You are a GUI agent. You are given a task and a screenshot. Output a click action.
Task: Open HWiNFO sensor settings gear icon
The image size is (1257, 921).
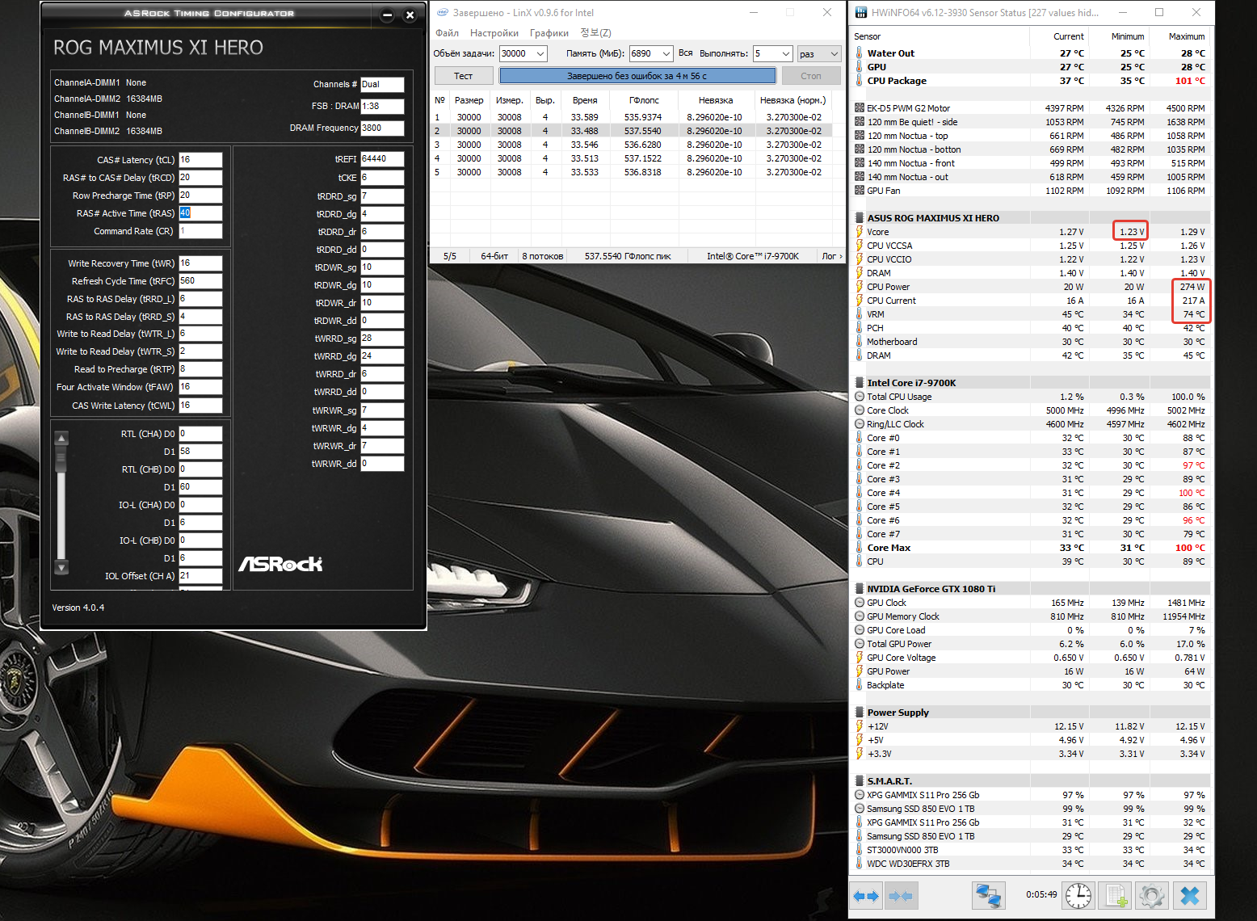click(x=1152, y=895)
